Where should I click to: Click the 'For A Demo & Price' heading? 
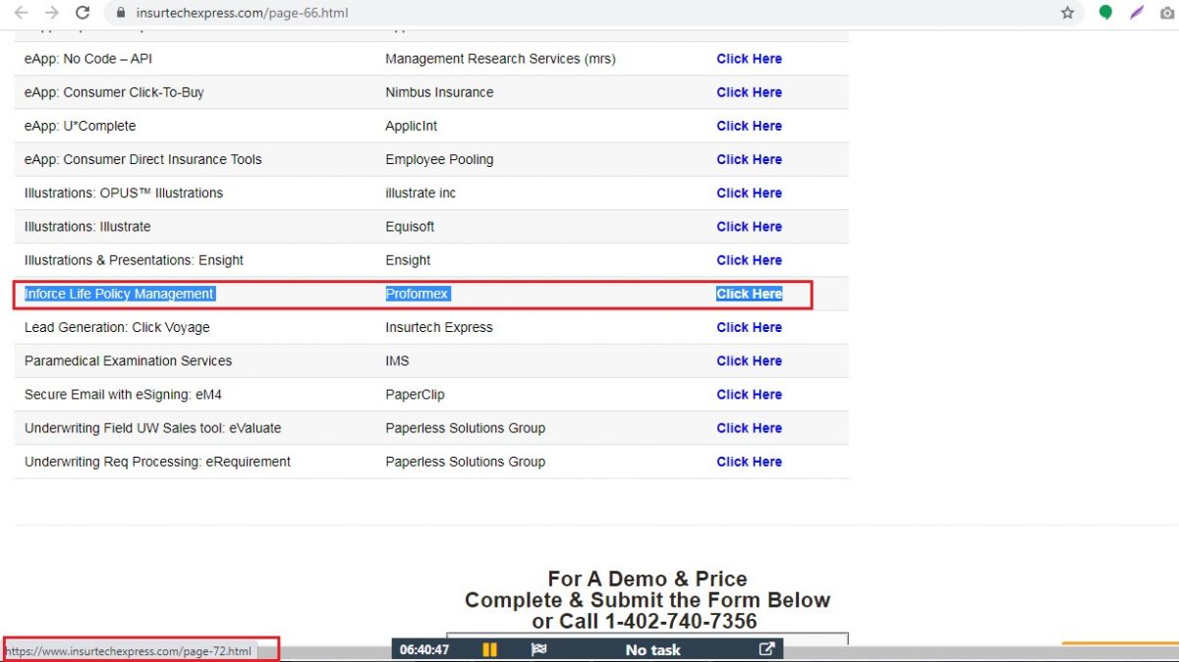647,579
